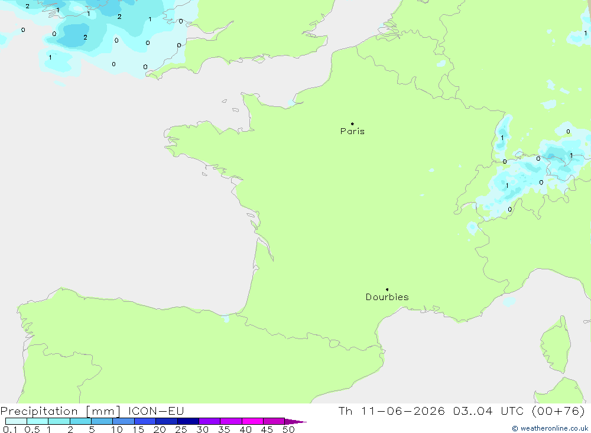Click the Dourbies location dot marker
Viewport: 591px width, 433px height.
click(387, 289)
